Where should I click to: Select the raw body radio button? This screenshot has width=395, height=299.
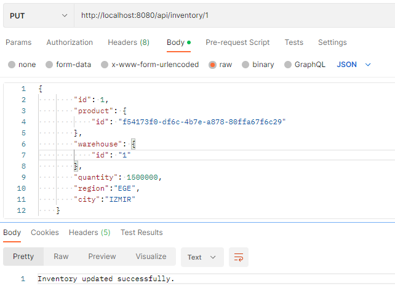pyautogui.click(x=212, y=65)
